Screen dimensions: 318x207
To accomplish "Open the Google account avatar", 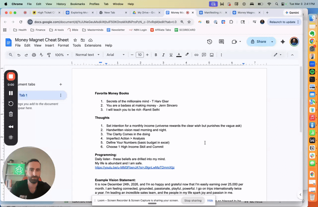I will tap(294, 42).
